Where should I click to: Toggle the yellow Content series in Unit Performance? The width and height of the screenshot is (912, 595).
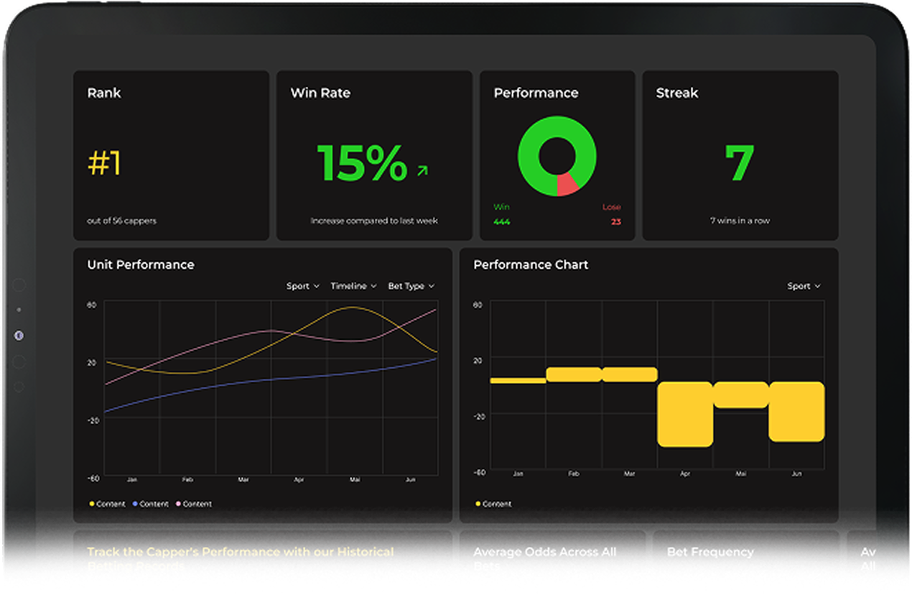coord(107,504)
